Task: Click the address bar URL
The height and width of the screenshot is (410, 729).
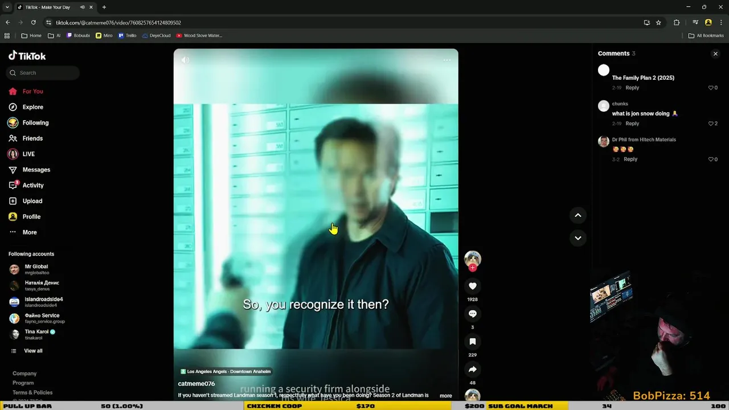Action: pyautogui.click(x=118, y=23)
